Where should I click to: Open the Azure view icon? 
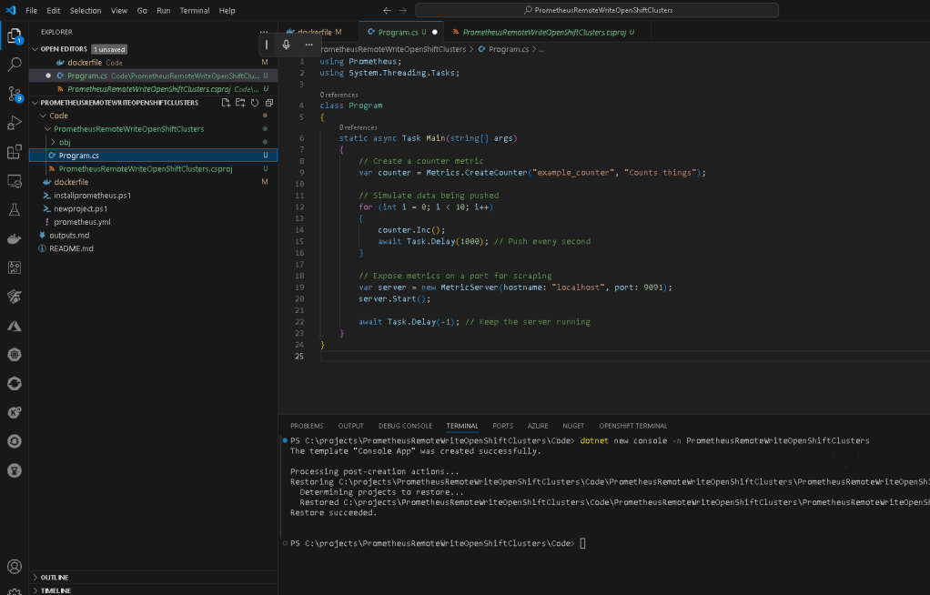(x=15, y=326)
